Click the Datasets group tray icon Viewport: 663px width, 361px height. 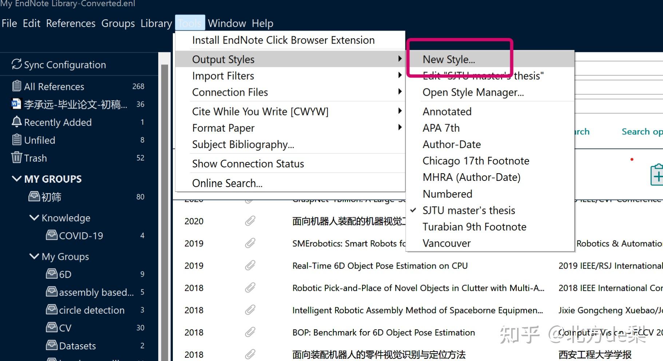tap(52, 345)
